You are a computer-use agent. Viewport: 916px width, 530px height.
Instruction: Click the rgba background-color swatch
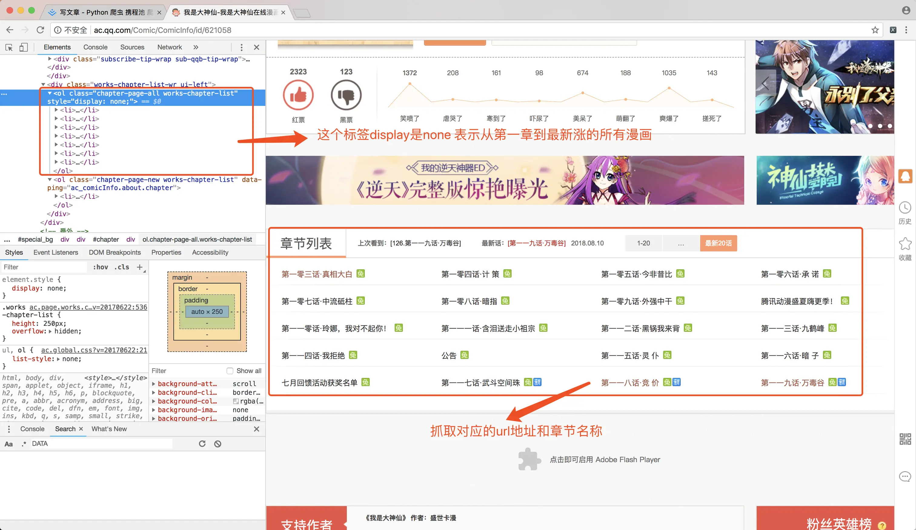(236, 401)
